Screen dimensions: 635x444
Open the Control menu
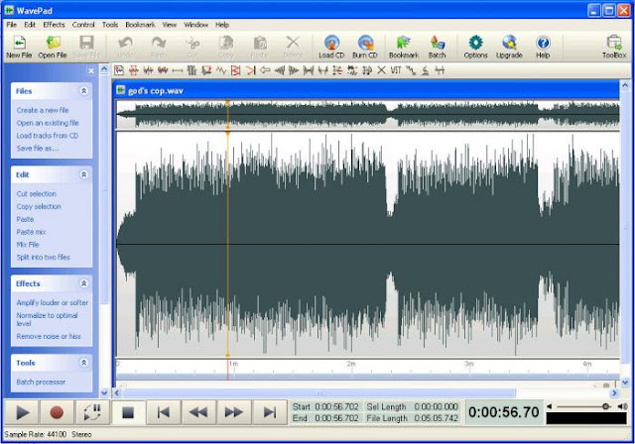pyautogui.click(x=83, y=25)
